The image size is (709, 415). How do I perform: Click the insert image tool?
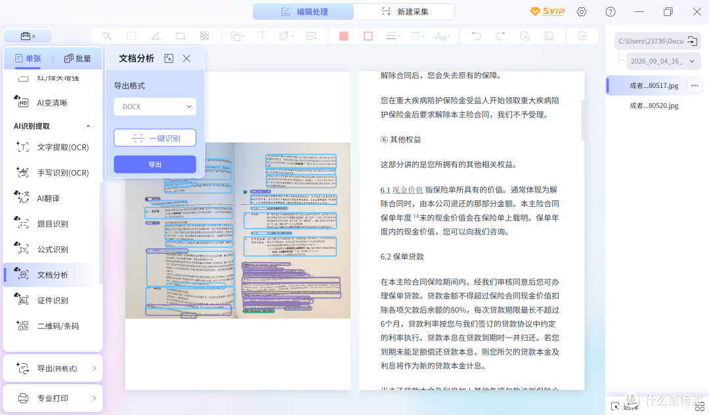tap(311, 36)
